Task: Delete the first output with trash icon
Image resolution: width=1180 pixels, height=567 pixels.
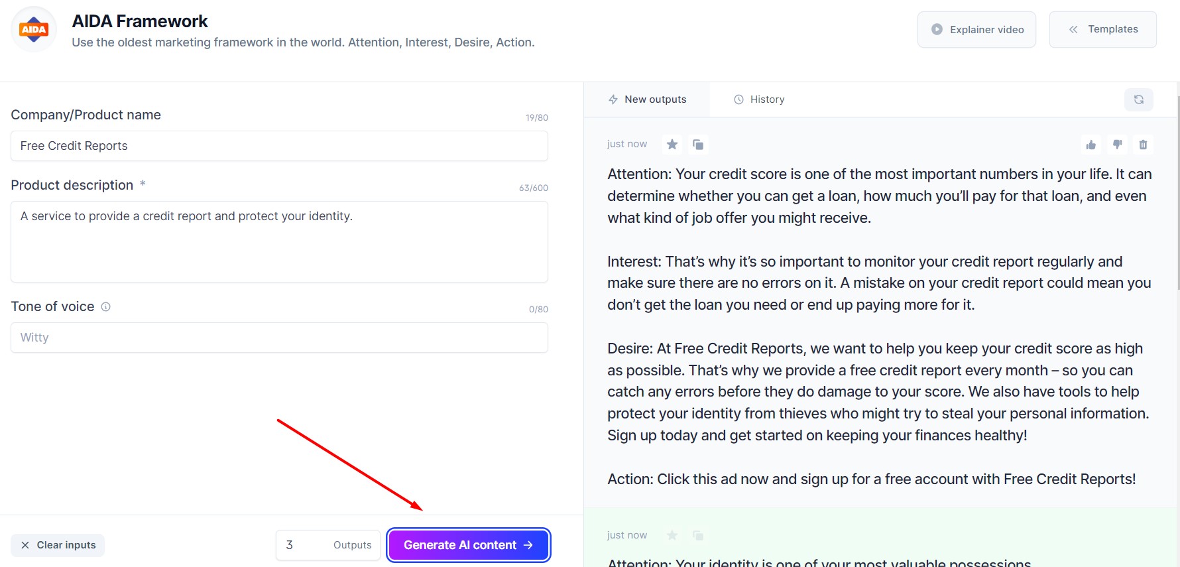Action: click(1143, 145)
